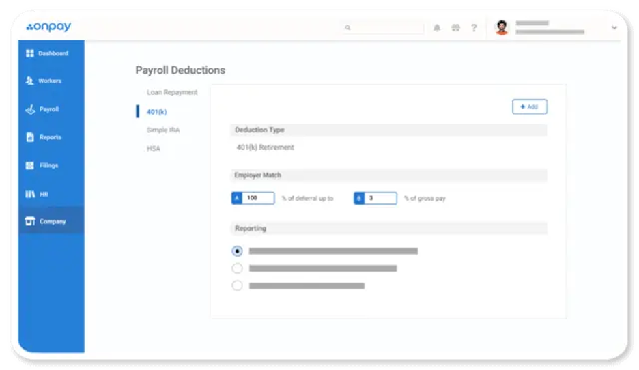Click the 3 percent gross pay field
This screenshot has width=639, height=370.
click(x=381, y=198)
